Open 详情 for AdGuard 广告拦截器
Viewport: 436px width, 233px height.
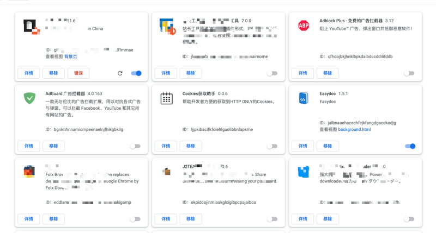click(x=29, y=146)
